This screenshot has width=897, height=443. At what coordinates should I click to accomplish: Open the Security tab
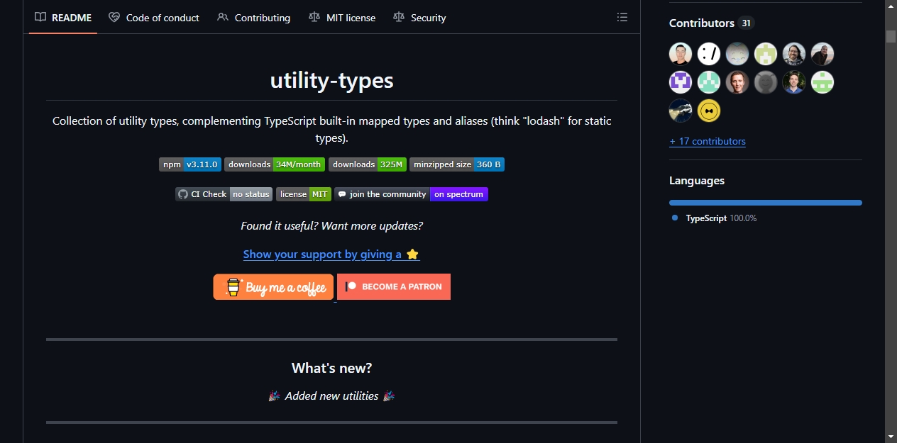click(x=419, y=18)
